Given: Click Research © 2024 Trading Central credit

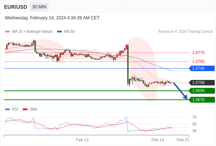Looking at the screenshot, I should 185,32.
